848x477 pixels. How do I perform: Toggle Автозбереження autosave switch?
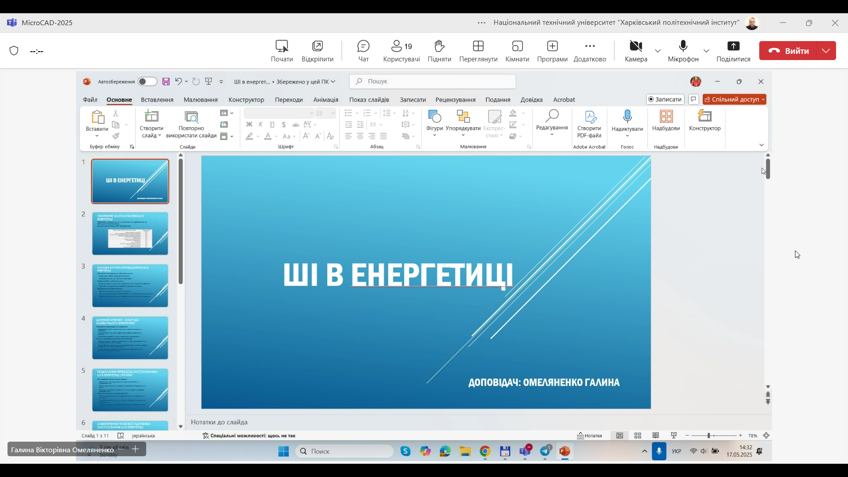(x=147, y=82)
